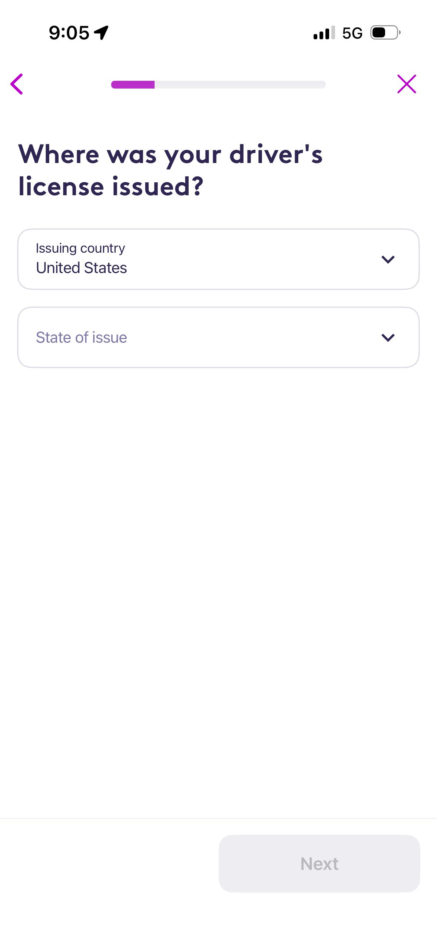Click the Next button
Image resolution: width=437 pixels, height=947 pixels.
click(x=319, y=863)
